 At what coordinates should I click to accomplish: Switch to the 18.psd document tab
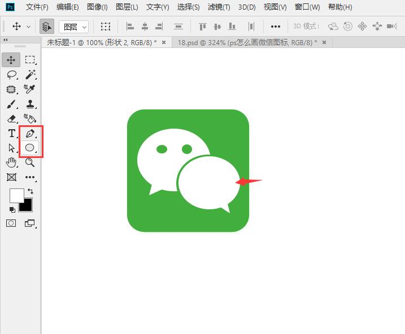(x=247, y=42)
